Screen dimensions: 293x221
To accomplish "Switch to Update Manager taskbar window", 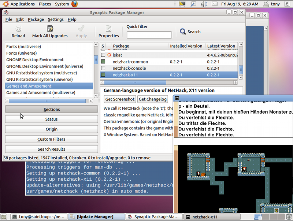I will [96, 217].
